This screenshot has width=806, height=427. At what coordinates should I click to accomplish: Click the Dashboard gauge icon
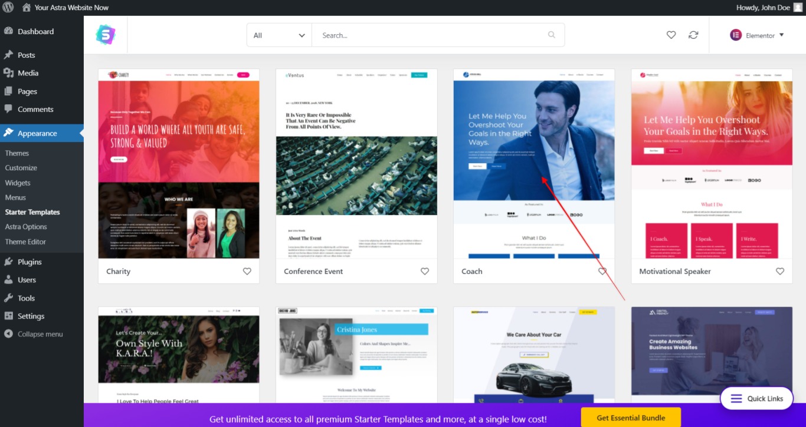(x=8, y=31)
